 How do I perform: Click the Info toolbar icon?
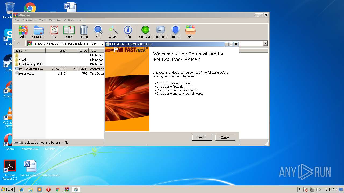[x=128, y=32]
